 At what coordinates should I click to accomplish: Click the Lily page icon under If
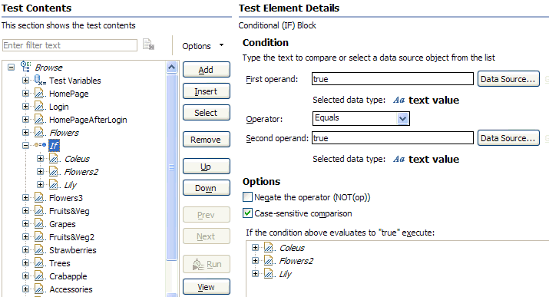point(54,184)
